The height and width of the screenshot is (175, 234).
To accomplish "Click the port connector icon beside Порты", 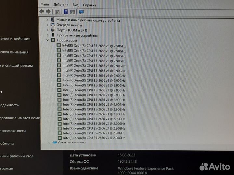I will click(x=53, y=30).
